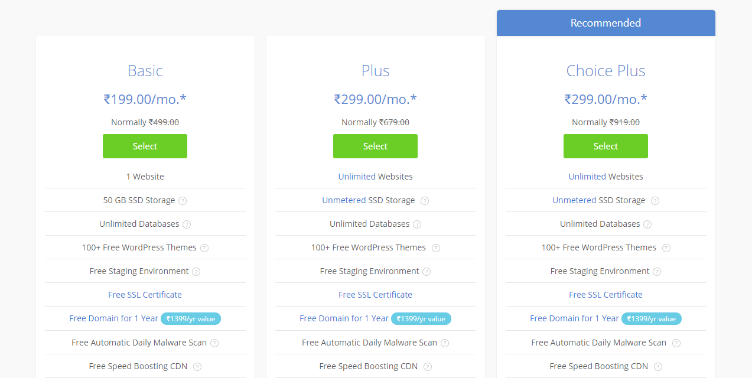Screen dimensions: 752x378
Task: Open help icon for Plus Unmetered SSD Storage
Action: (x=425, y=201)
